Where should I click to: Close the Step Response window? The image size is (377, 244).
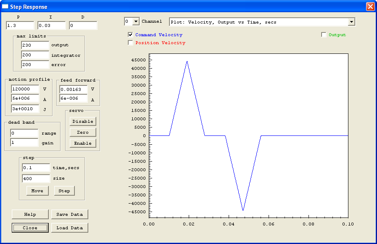(x=370, y=7)
